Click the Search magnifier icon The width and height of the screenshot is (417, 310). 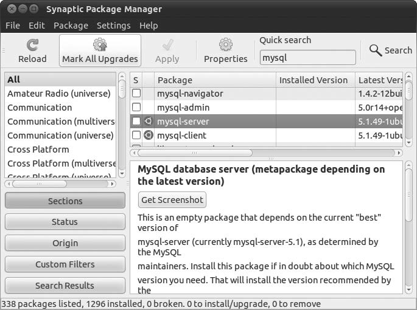tap(375, 50)
